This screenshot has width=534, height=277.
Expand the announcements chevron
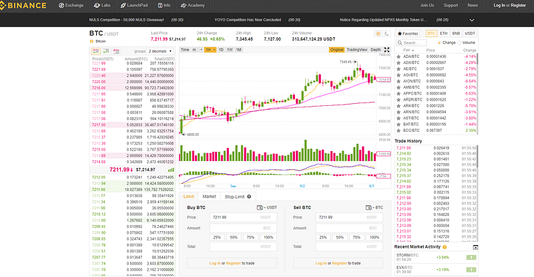click(x=472, y=20)
